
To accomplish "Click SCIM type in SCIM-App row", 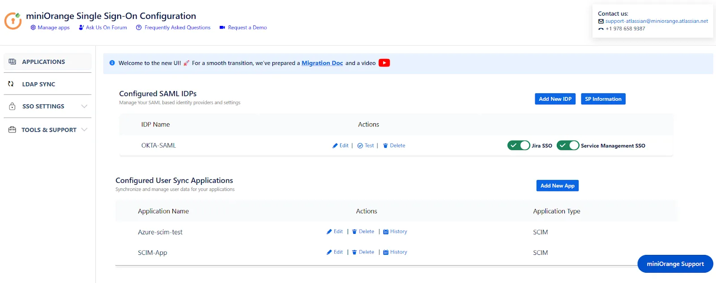I will pyautogui.click(x=541, y=253).
